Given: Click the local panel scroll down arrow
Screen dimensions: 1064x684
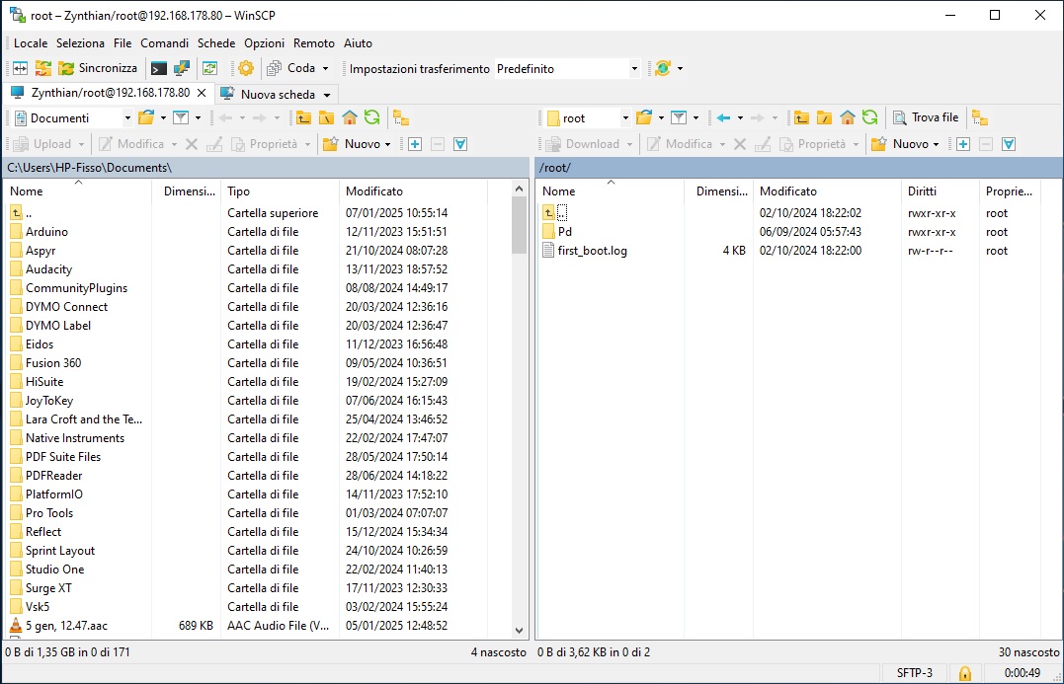Looking at the screenshot, I should coord(519,631).
